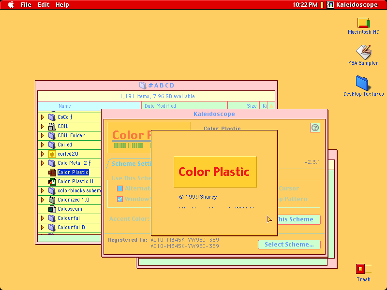The image size is (387, 290).
Task: Select the Colorized 1.0 folder icon
Action: pyautogui.click(x=52, y=200)
